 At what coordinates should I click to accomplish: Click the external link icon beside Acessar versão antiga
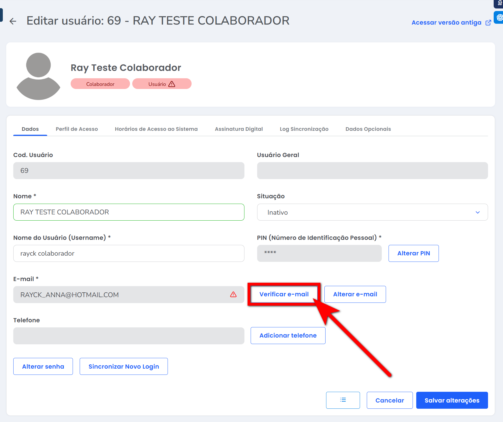[488, 23]
